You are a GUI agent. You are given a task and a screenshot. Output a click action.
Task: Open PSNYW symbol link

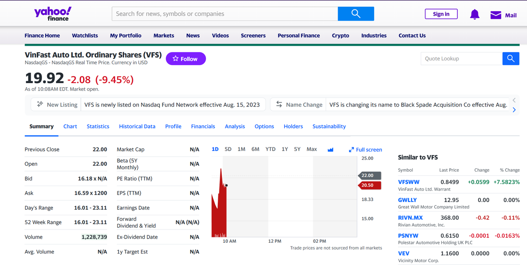click(408, 236)
